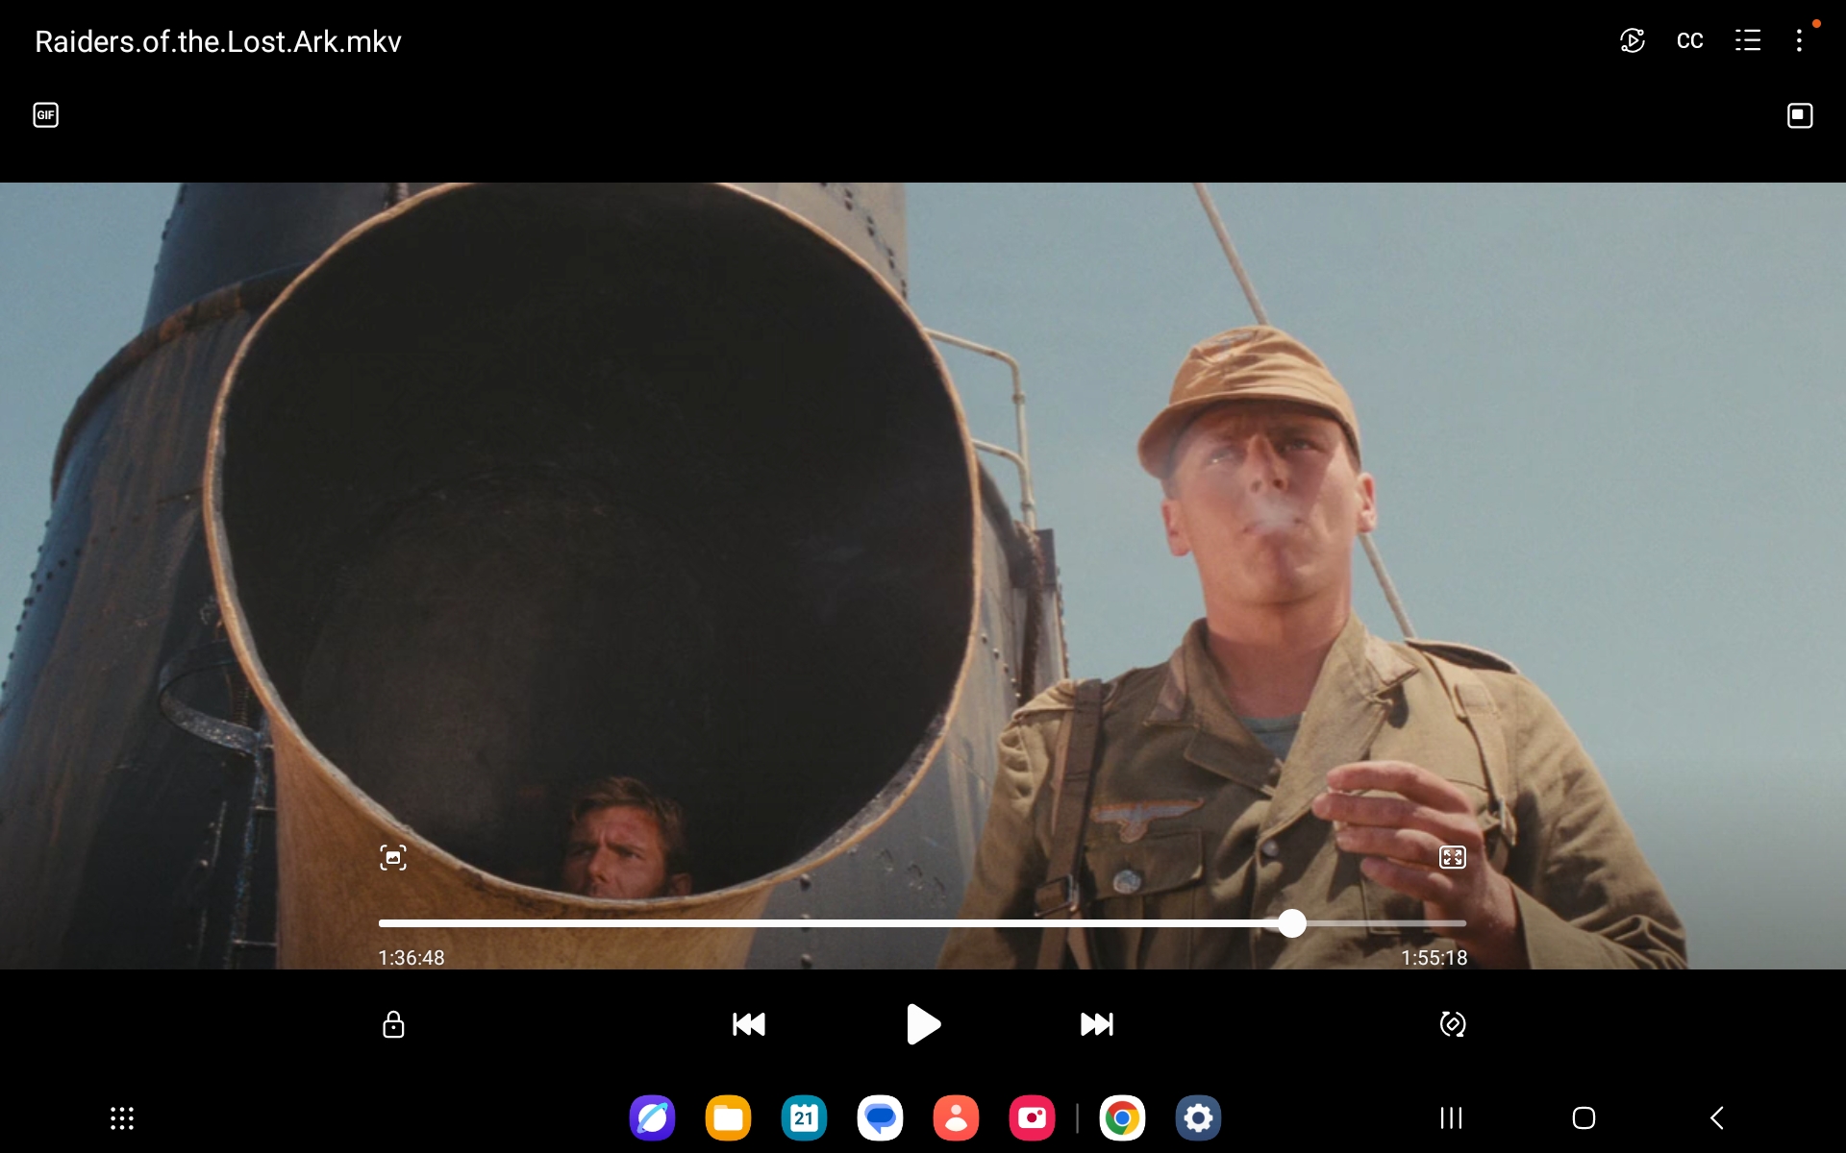This screenshot has height=1153, width=1846.
Task: Tap the back navigation button
Action: click(1717, 1118)
